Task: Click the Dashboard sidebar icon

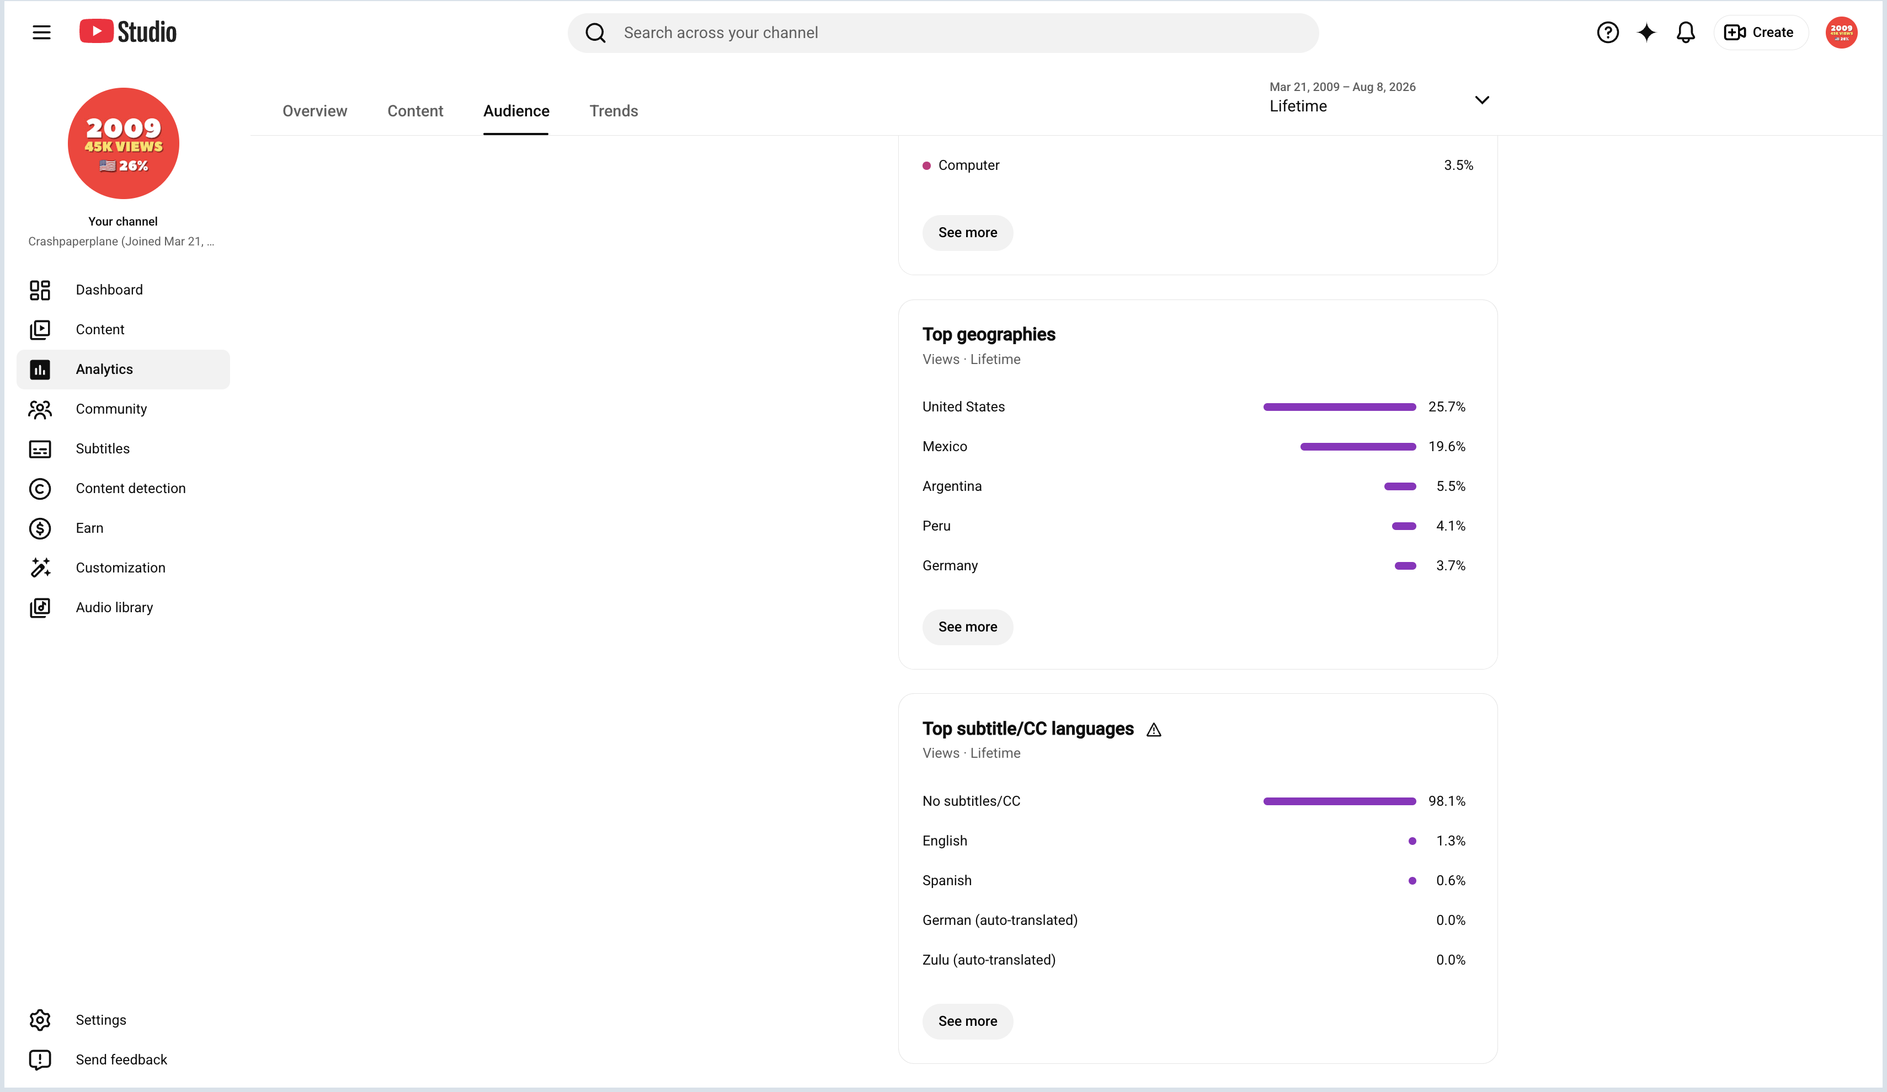Action: pos(40,290)
